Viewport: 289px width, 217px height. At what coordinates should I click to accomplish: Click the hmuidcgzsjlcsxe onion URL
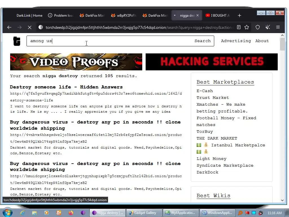[96, 179]
